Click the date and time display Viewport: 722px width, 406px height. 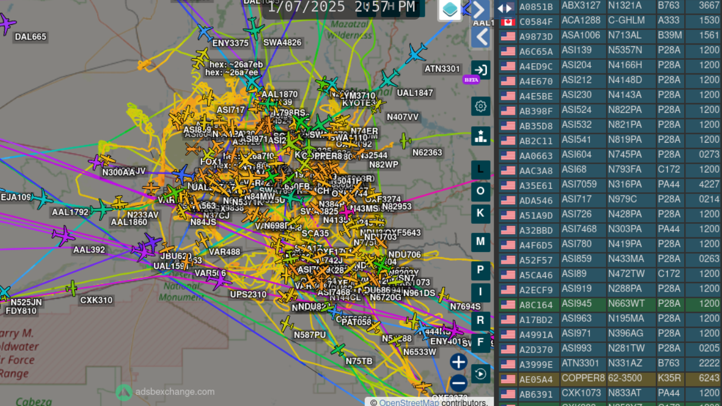pyautogui.click(x=342, y=7)
